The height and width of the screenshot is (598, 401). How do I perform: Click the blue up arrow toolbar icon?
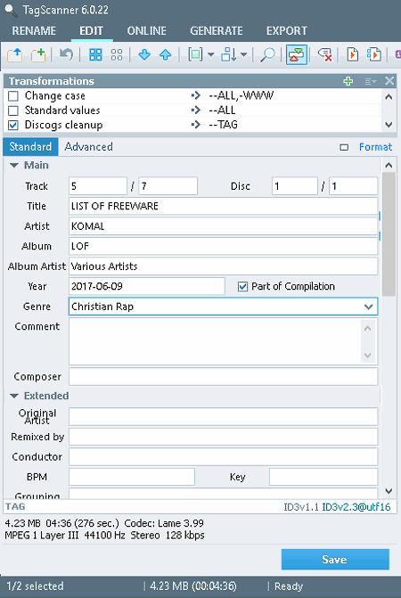coord(166,54)
